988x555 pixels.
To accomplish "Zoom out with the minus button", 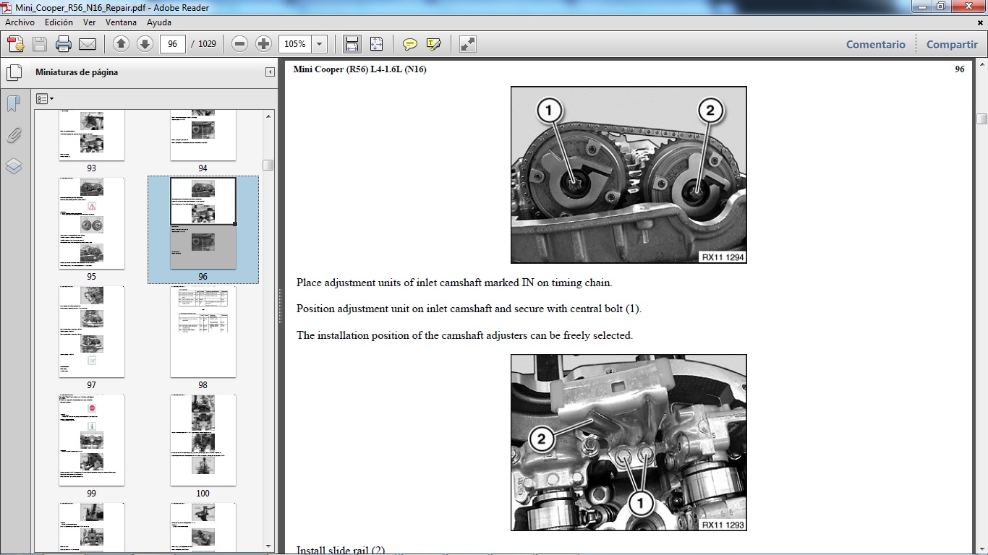I will pos(240,44).
